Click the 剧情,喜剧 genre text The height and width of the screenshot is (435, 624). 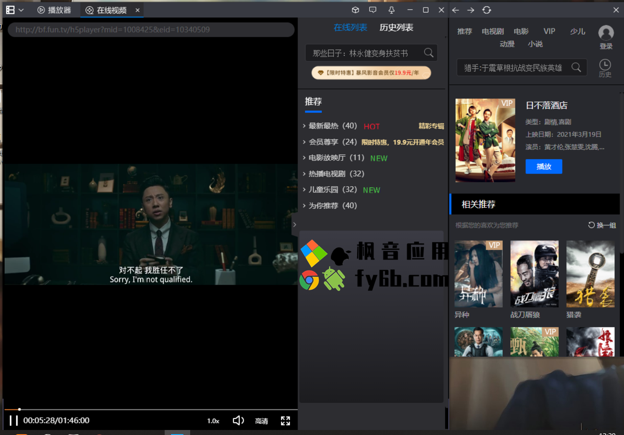coord(558,122)
